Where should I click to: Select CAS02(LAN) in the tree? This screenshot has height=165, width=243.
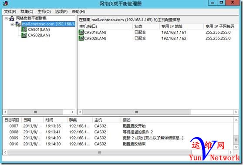39,35
